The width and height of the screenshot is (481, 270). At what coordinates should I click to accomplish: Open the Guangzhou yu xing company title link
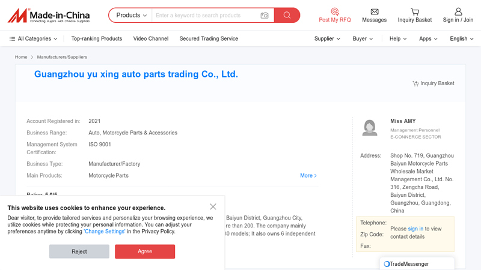136,74
